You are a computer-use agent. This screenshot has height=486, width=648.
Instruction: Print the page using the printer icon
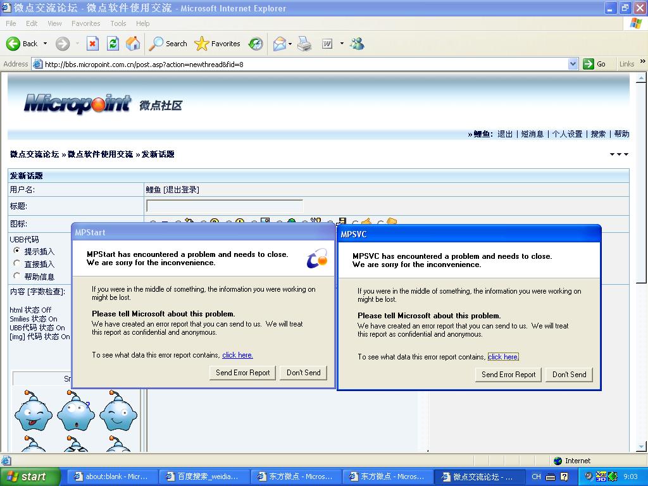pyautogui.click(x=304, y=44)
